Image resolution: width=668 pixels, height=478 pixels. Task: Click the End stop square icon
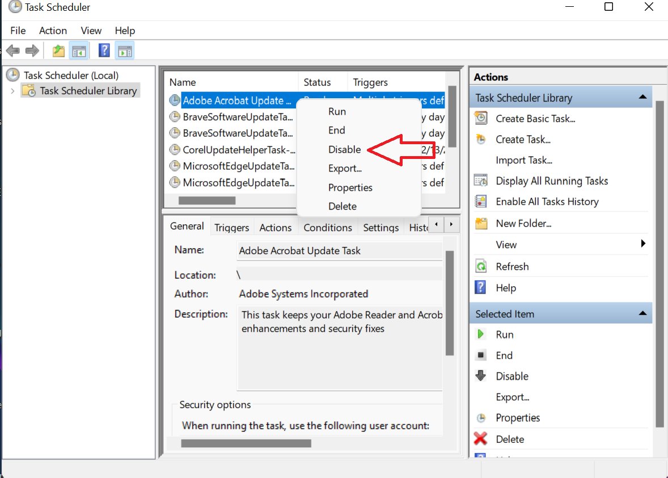click(481, 355)
